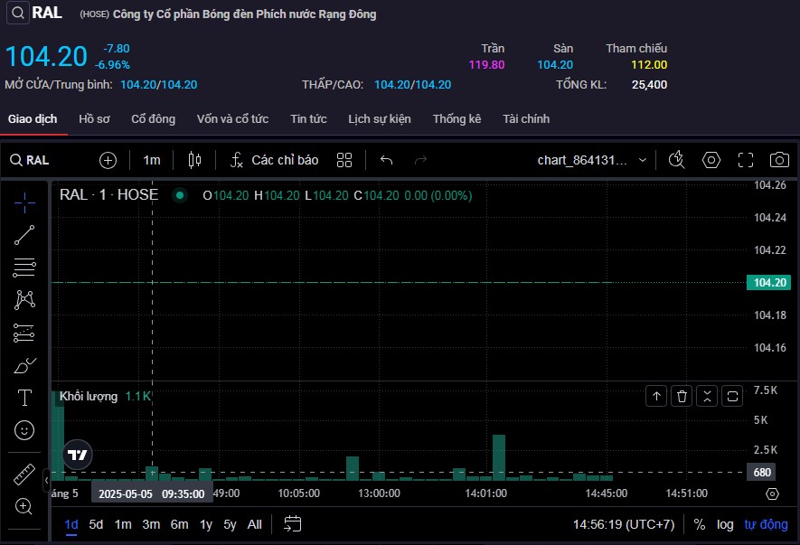The image size is (800, 545).
Task: Toggle log scale on price axis
Action: coord(725,524)
